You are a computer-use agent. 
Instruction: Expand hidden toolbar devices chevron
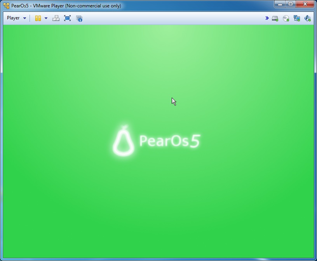(267, 18)
